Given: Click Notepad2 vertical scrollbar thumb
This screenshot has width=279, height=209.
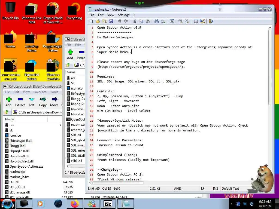Looking at the screenshot, I should point(270,67).
